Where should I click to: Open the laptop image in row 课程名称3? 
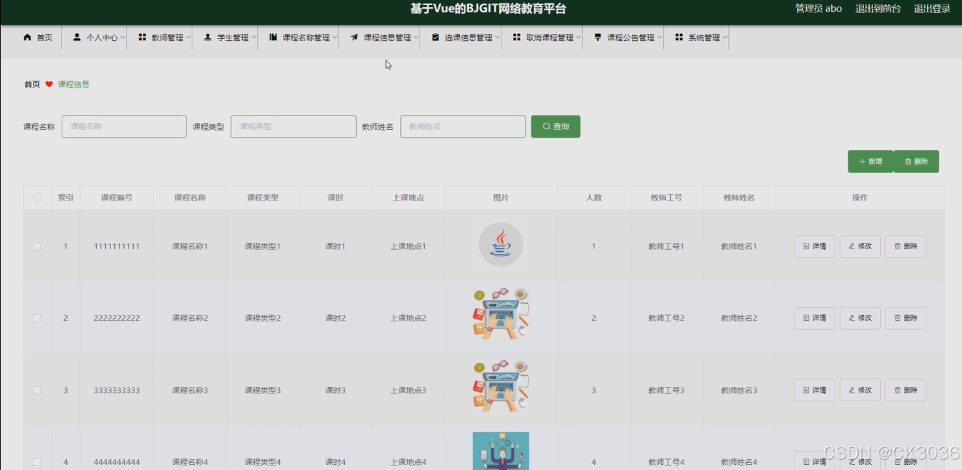pos(501,386)
